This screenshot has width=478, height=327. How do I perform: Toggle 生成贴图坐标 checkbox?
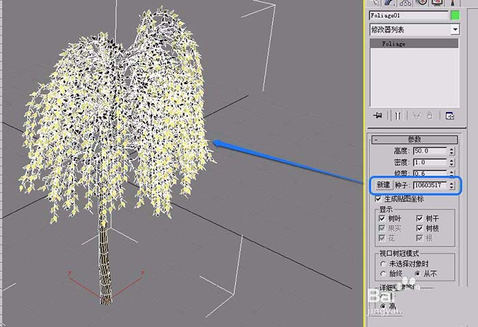[378, 199]
